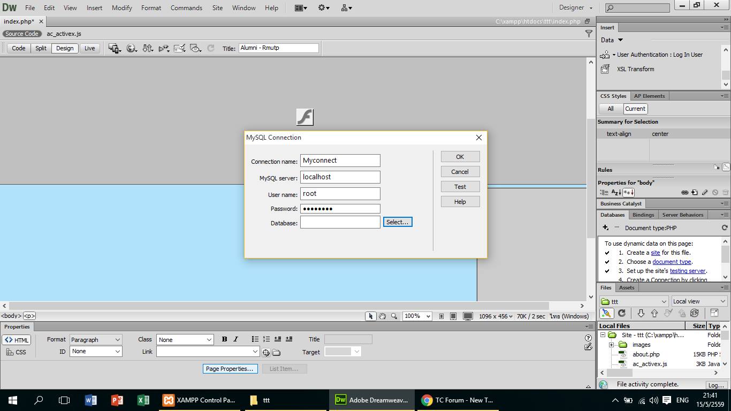Select the Zoom magnifier tool
Viewport: 731px width, 411px height.
pos(394,316)
